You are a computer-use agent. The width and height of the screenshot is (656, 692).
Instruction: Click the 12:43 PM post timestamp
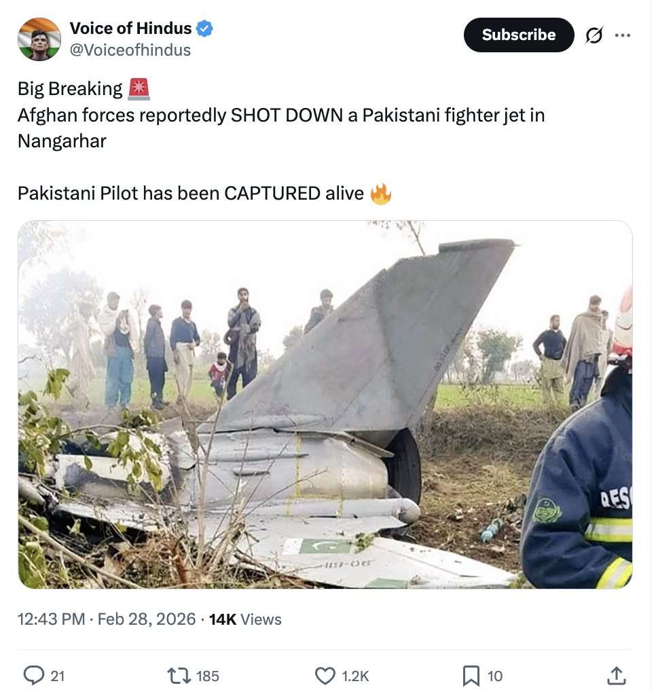(51, 619)
